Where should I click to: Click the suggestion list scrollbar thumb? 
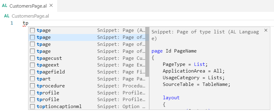pyautogui.click(x=147, y=52)
